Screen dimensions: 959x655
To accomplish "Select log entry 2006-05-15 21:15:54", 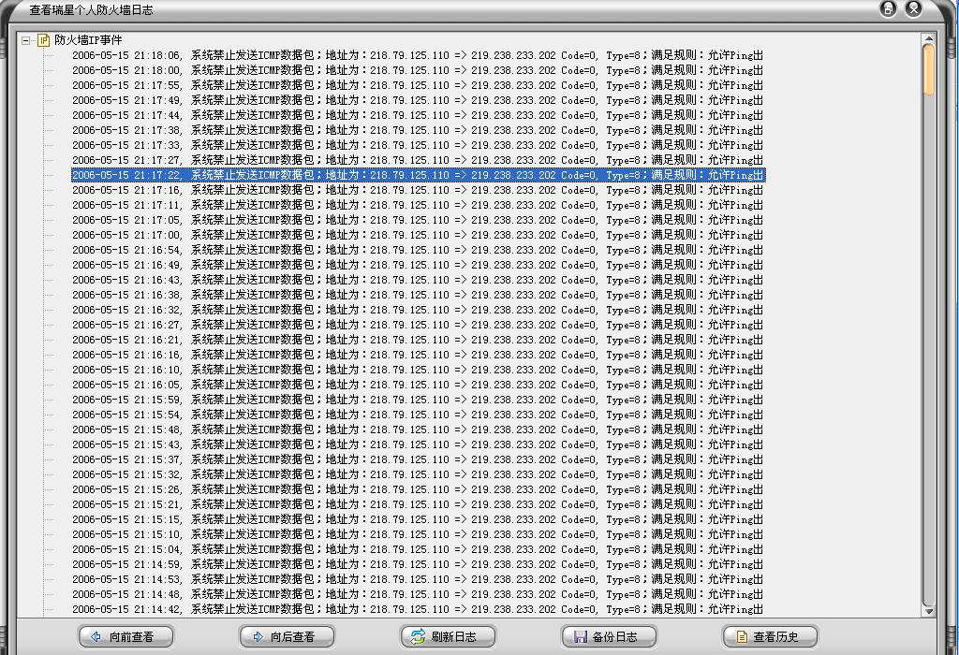I will tap(419, 415).
